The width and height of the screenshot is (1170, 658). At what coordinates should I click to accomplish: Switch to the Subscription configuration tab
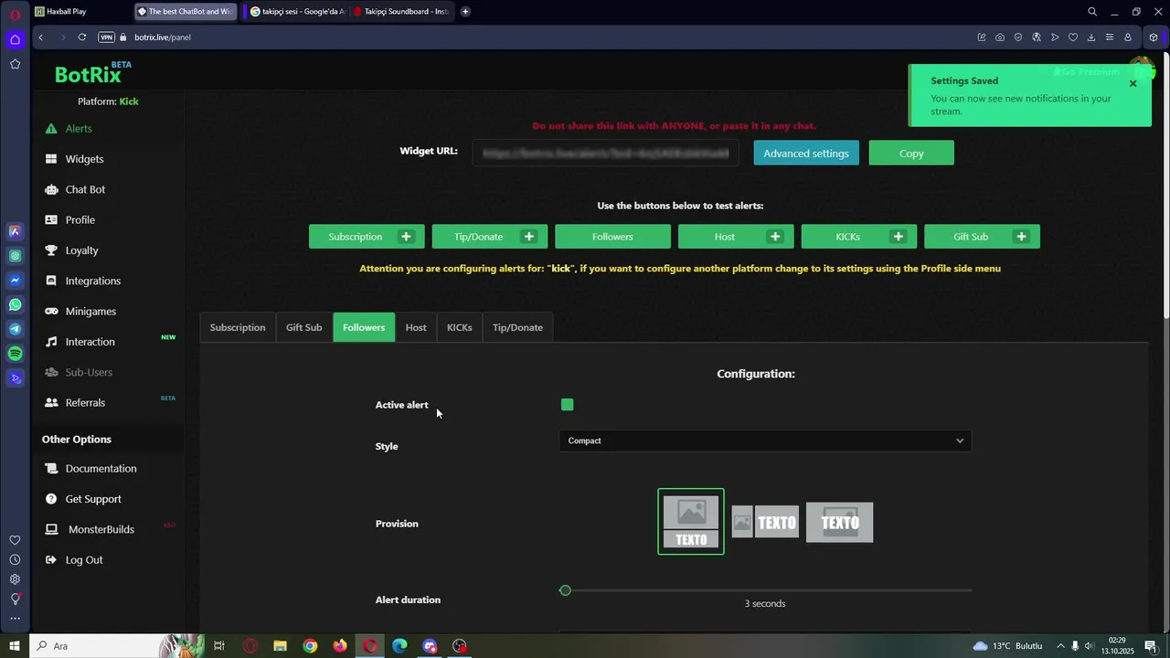click(x=238, y=327)
